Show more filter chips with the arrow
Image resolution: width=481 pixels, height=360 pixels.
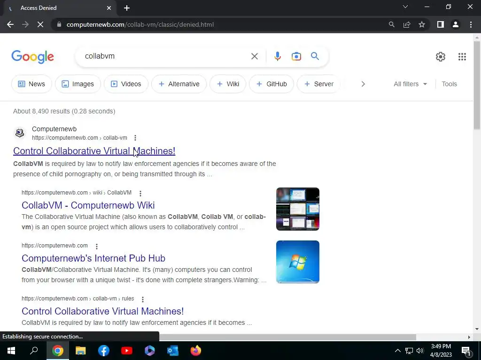click(363, 84)
